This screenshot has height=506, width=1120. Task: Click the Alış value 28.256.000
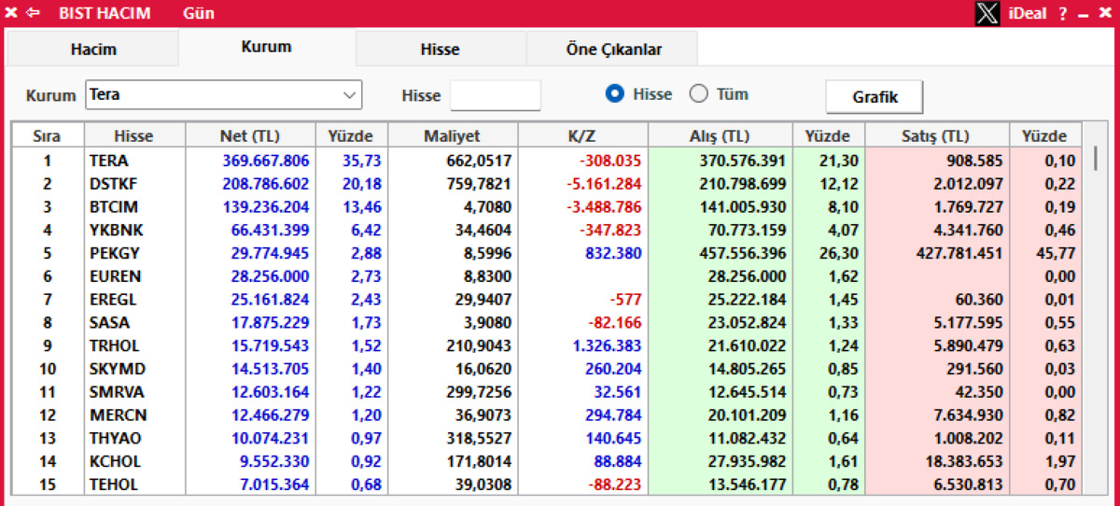coord(748,276)
